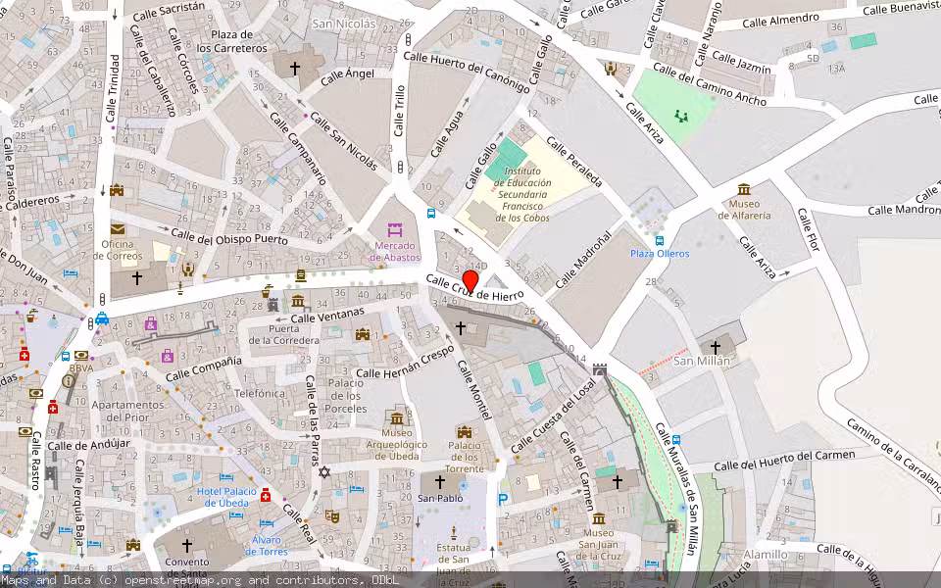
Task: Select the 'Plaza Olleros' label
Action: pyautogui.click(x=660, y=253)
